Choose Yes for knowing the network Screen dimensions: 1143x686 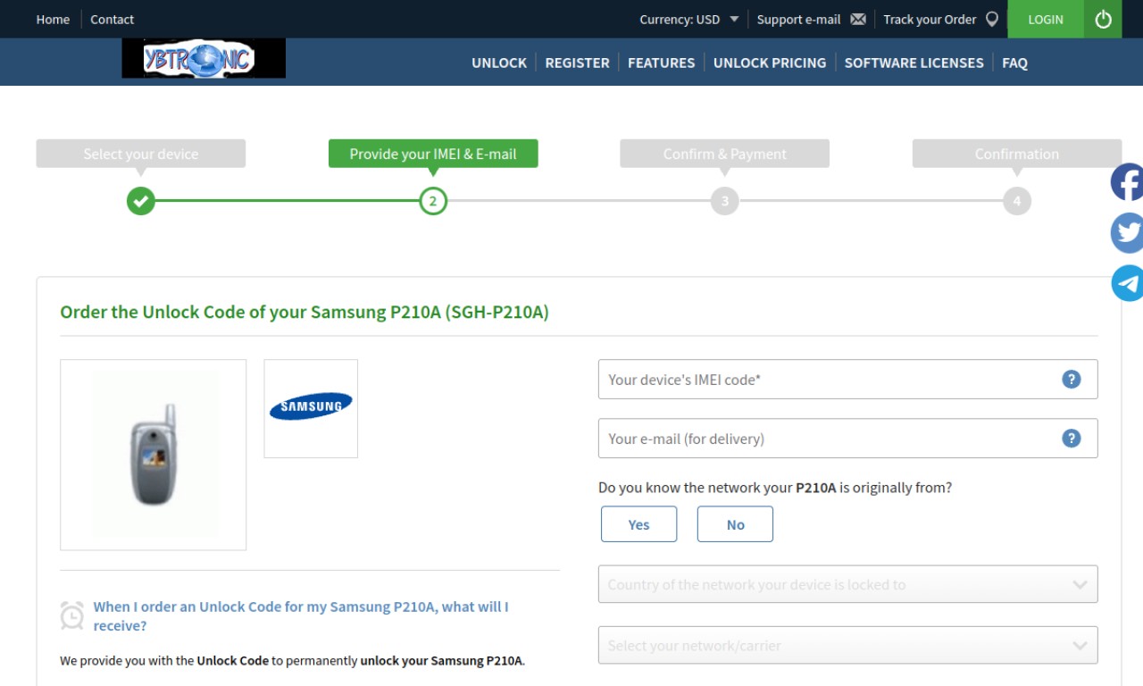pyautogui.click(x=638, y=524)
